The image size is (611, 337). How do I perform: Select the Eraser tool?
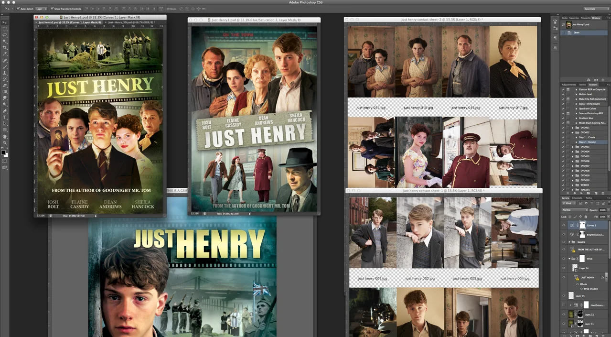[5, 86]
